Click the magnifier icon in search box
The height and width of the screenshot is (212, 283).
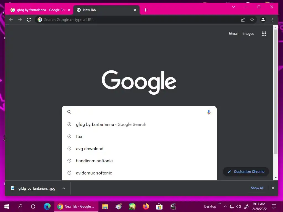point(69,112)
